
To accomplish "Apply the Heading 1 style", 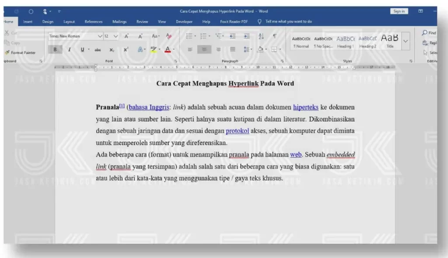I will pos(346,42).
